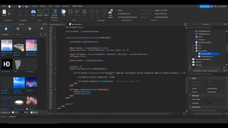Screen dimensions: 228x128
Task: Open the Models category dropdown
Action: click(x=7, y=34)
